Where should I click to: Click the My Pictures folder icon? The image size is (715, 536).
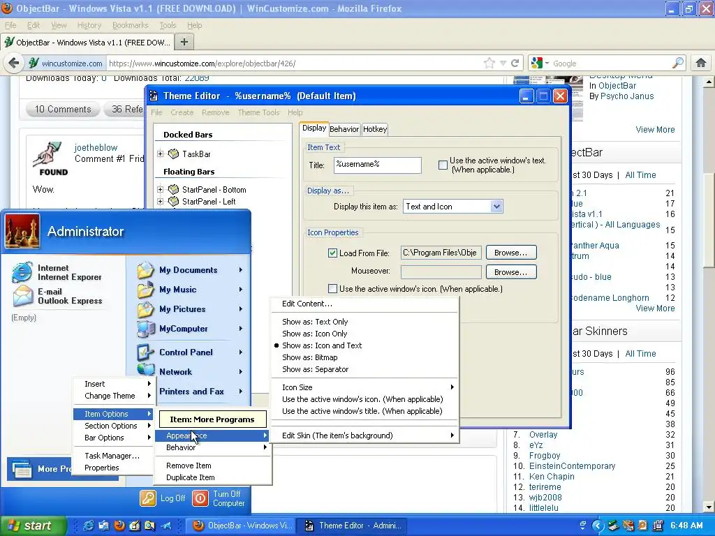[x=145, y=309]
